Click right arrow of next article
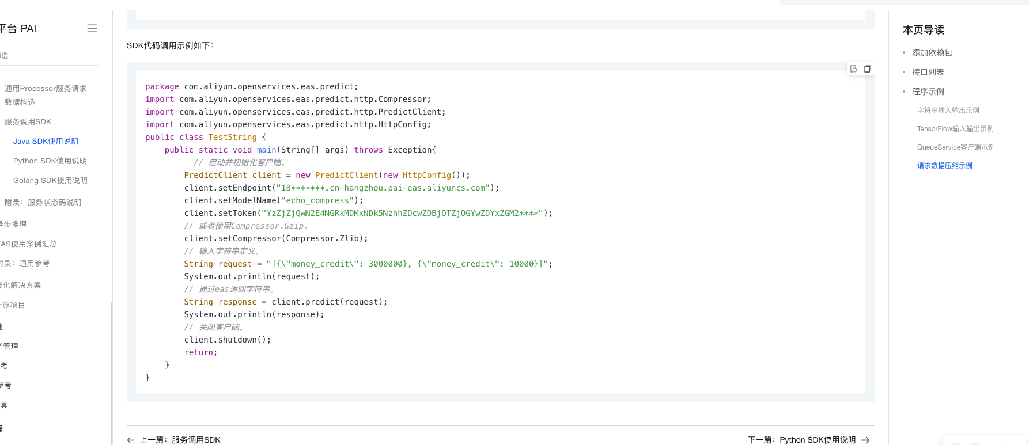 865,440
